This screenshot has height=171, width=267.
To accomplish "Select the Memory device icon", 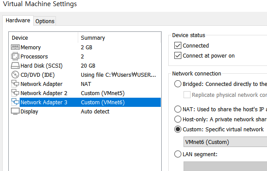I will pyautogui.click(x=15, y=47).
